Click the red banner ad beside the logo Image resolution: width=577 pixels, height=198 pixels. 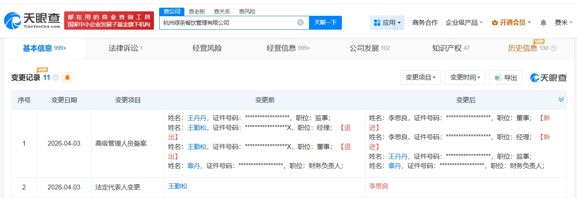pos(109,20)
